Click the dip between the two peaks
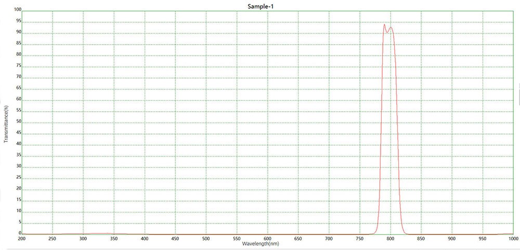 coord(387,31)
